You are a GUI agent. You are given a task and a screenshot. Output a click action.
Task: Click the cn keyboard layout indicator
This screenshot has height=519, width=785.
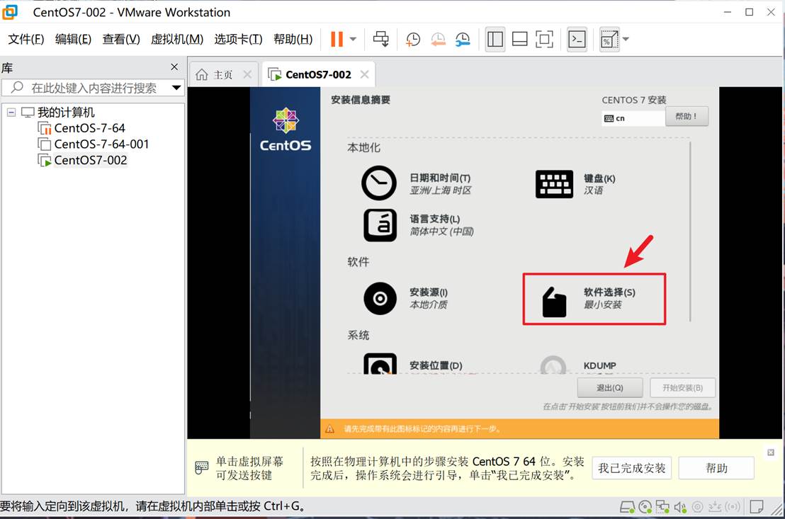coord(633,118)
